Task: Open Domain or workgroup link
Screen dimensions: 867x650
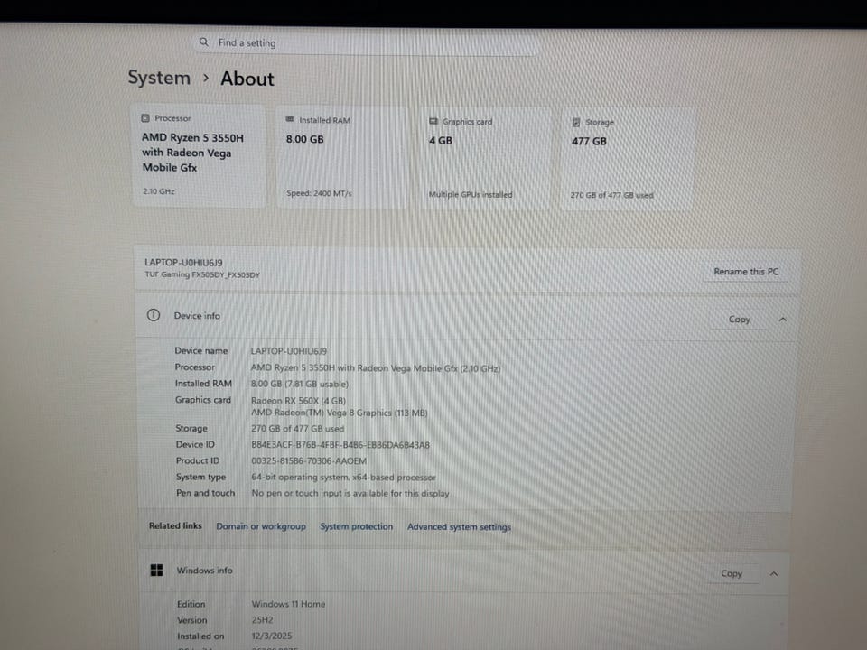Action: (x=261, y=526)
